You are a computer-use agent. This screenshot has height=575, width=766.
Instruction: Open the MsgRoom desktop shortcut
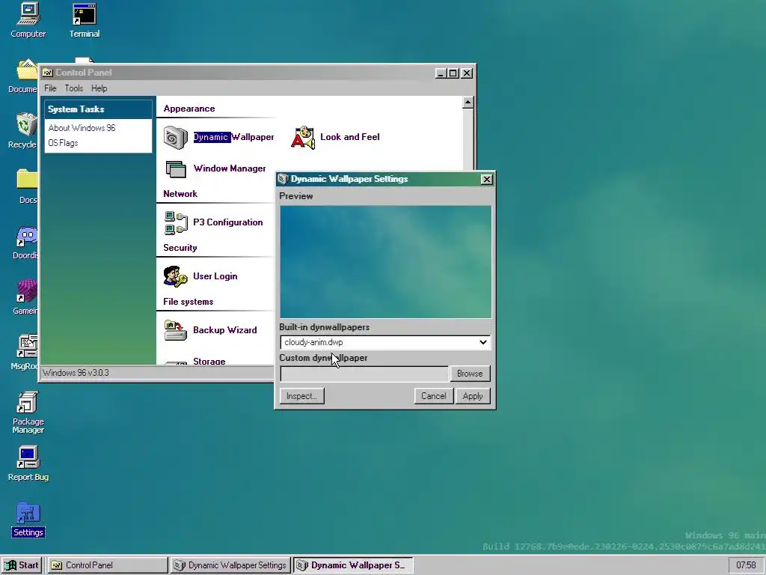click(25, 352)
